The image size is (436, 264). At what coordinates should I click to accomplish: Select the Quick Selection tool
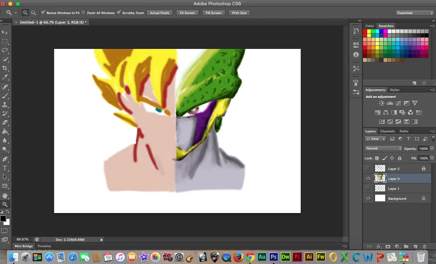5,59
